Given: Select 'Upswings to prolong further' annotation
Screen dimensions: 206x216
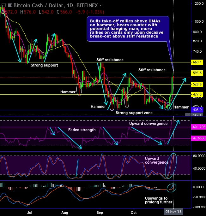Looking at the screenshot, I should [159, 200].
